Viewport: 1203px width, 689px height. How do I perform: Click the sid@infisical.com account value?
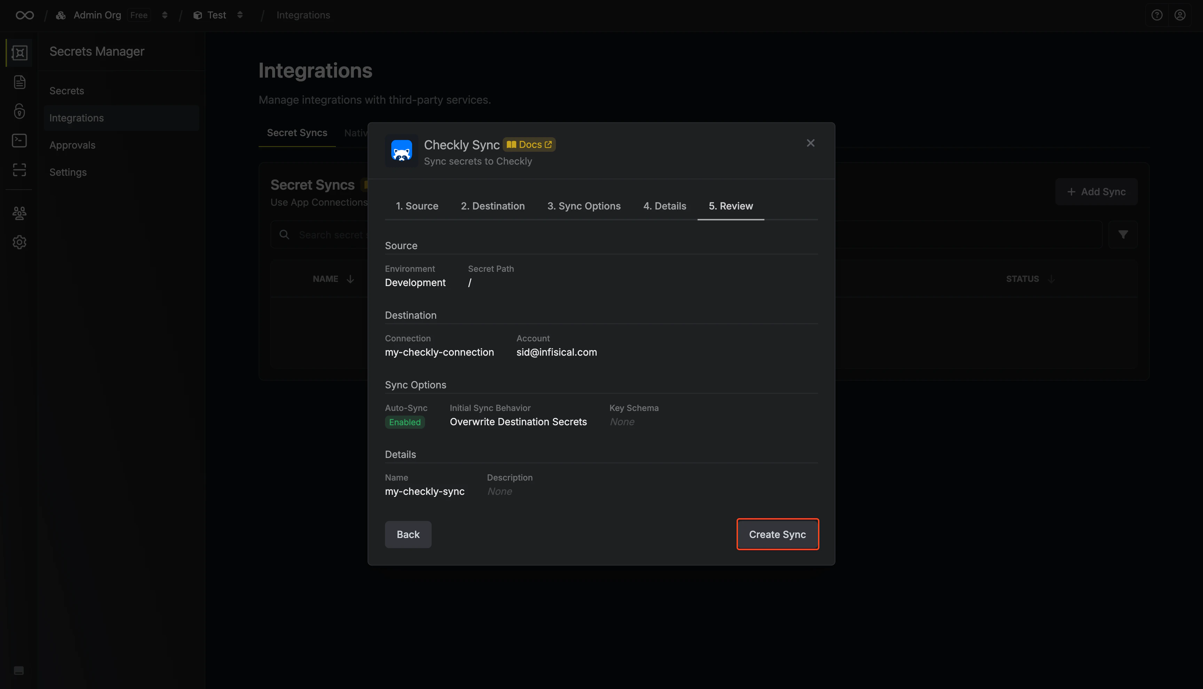(557, 352)
